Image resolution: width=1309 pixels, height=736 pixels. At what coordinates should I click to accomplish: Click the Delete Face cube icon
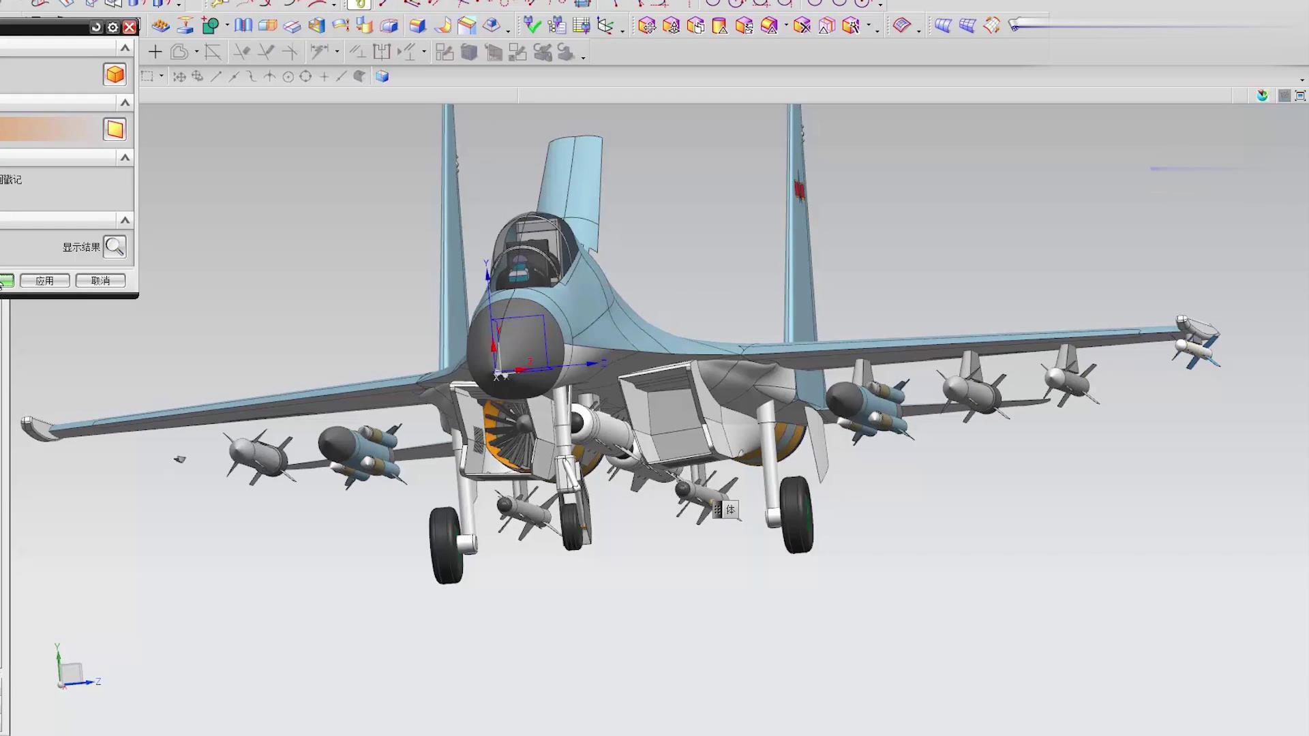point(802,27)
